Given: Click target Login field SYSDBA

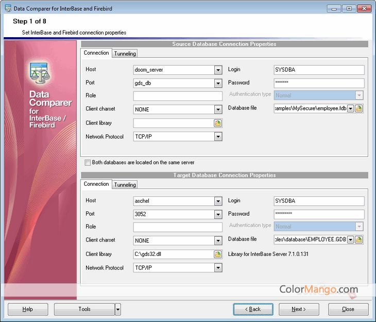Looking at the screenshot, I should pos(319,201).
